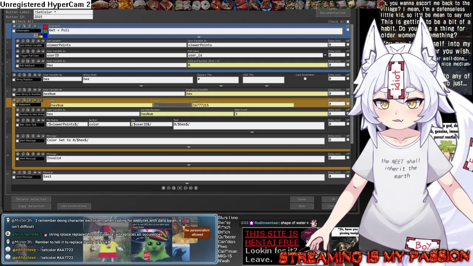Tick the right Check All checkbox
This screenshot has height=266, width=473.
pos(348,22)
